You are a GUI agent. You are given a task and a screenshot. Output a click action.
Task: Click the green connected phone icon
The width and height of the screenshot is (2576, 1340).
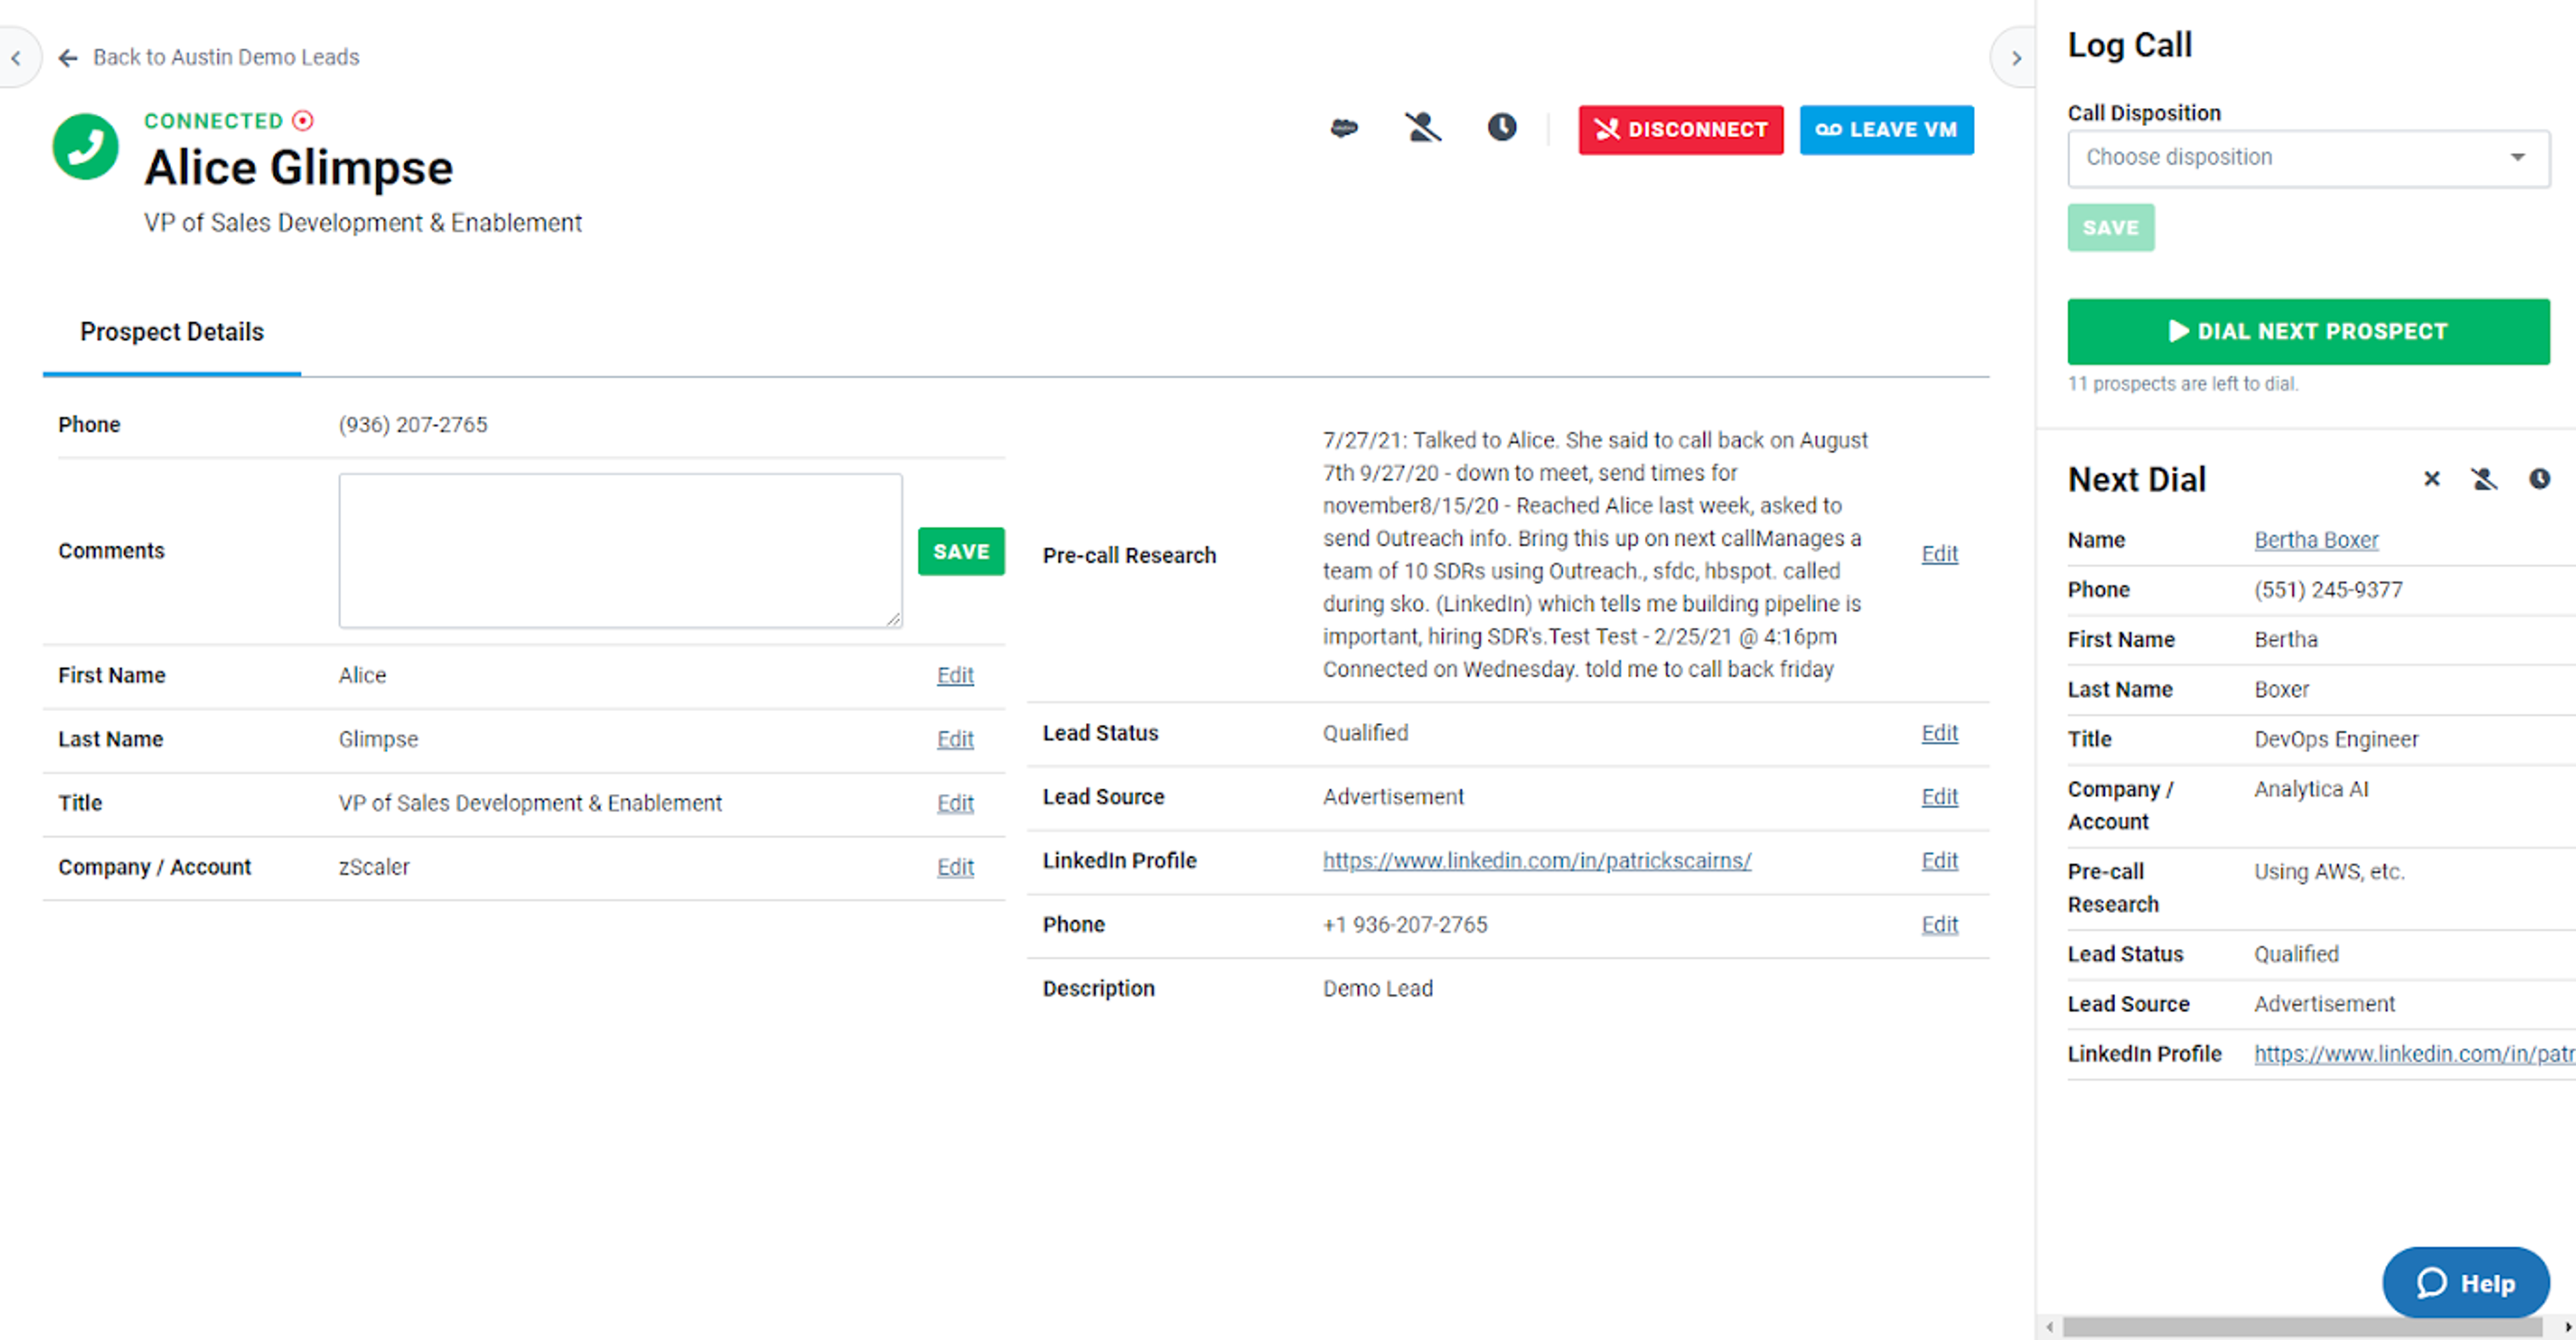(x=85, y=147)
